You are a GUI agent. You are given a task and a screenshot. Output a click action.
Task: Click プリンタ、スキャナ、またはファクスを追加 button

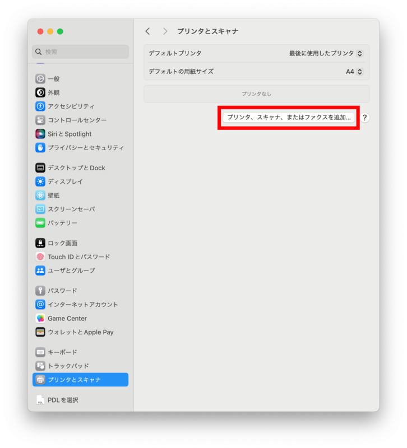click(x=289, y=118)
